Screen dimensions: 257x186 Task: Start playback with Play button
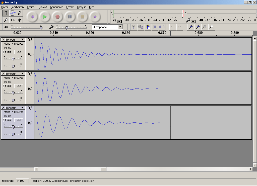45,17
